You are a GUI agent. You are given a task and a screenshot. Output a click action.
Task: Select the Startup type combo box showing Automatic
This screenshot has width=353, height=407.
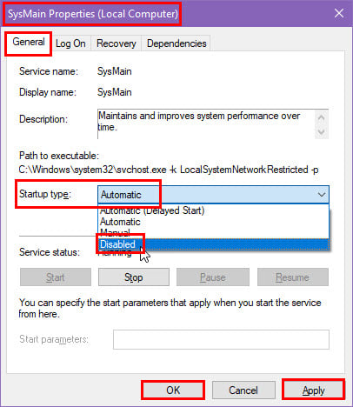[x=213, y=195]
